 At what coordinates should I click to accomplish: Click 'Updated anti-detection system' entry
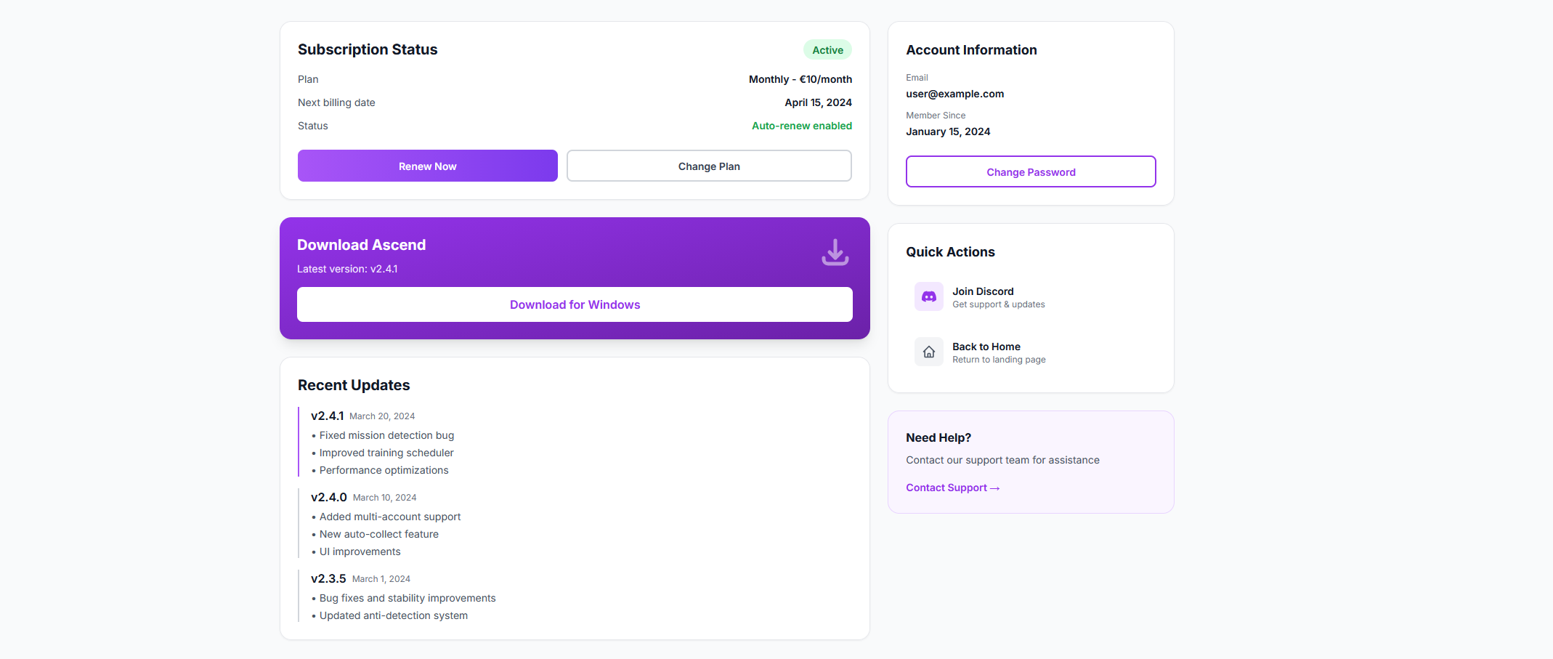click(389, 615)
